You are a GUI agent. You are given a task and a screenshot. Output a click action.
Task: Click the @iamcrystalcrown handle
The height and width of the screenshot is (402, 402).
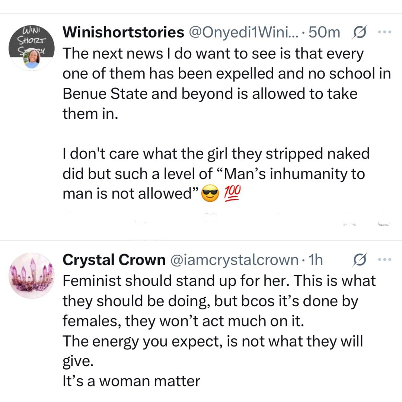234,260
